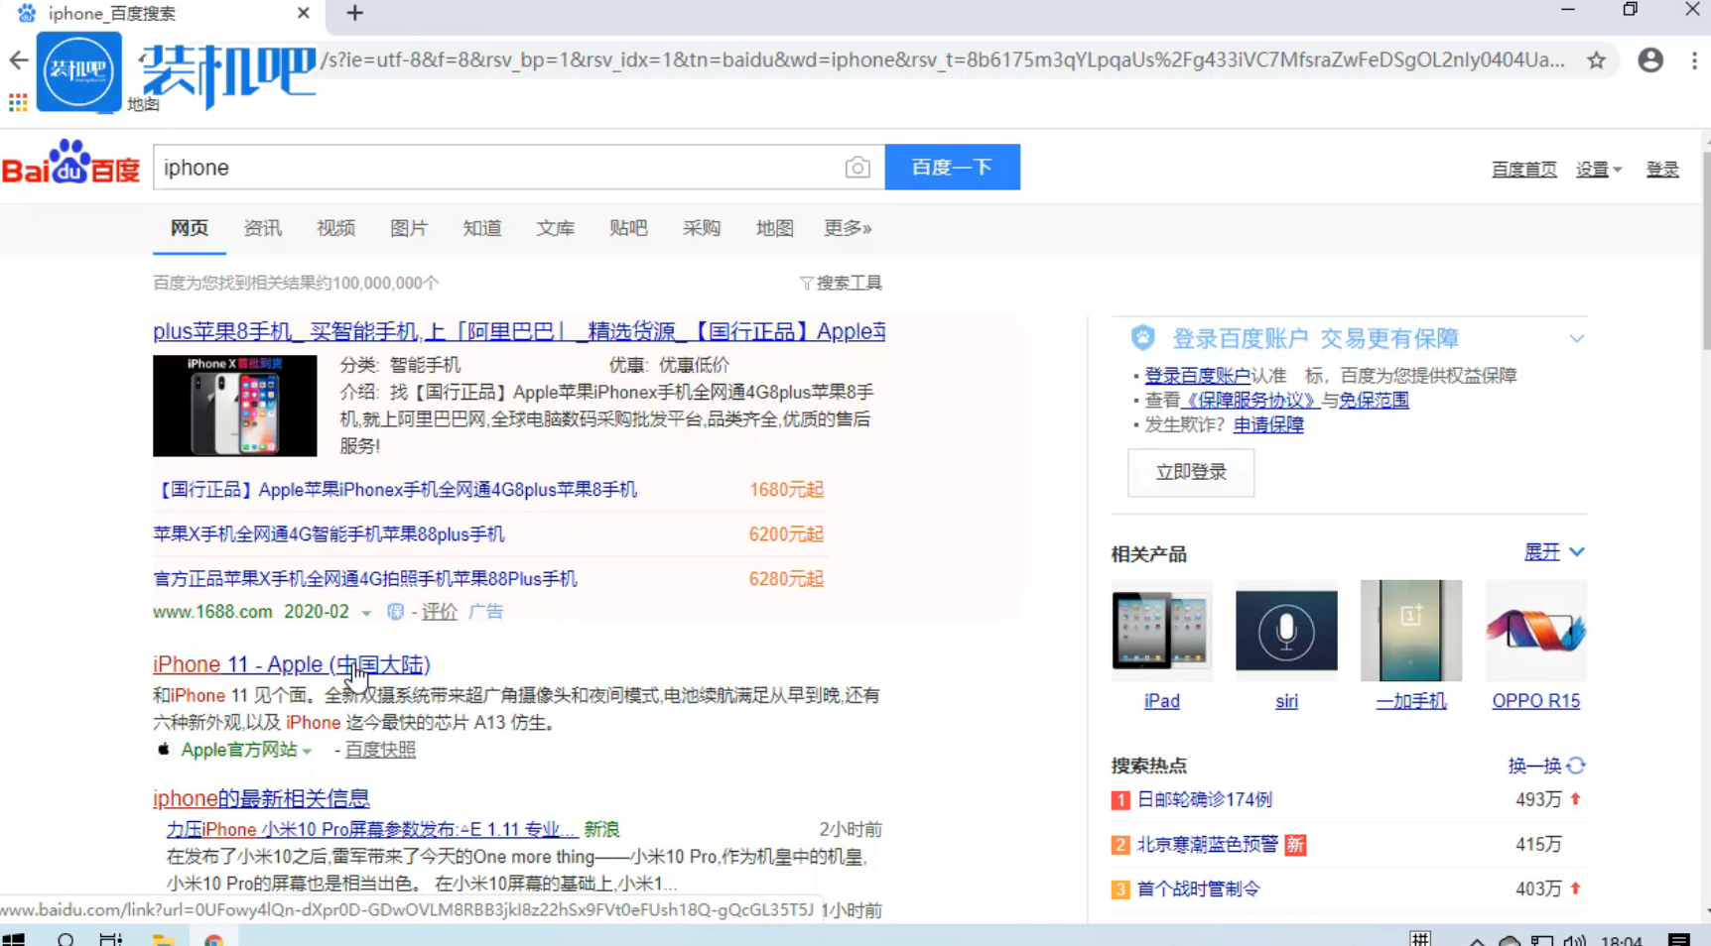Open the Apple官方网站 dropdown arrow
The height and width of the screenshot is (946, 1711).
click(x=308, y=752)
